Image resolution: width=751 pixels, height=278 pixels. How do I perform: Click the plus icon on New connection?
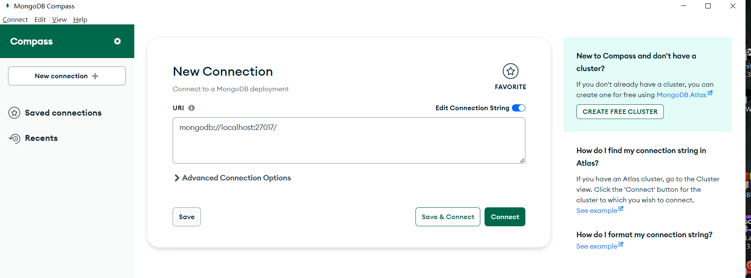click(x=95, y=76)
